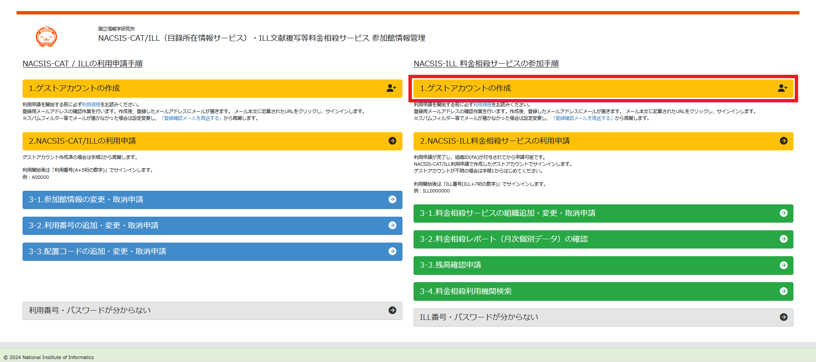Click © 2024 National Institute of Informatics footer

tap(49, 357)
